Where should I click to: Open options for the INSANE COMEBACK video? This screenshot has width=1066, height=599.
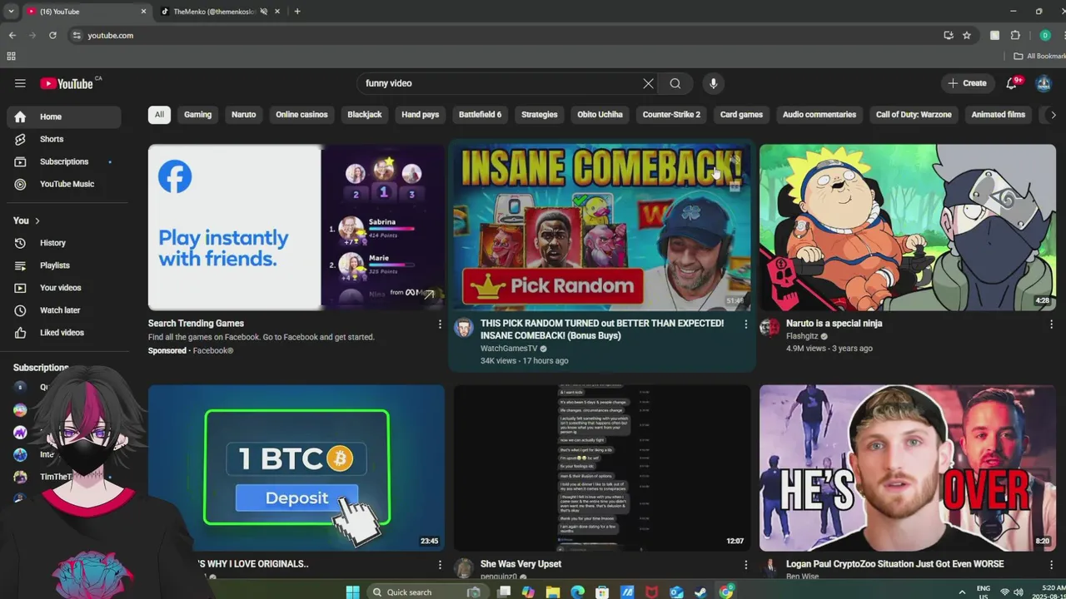coord(745,324)
